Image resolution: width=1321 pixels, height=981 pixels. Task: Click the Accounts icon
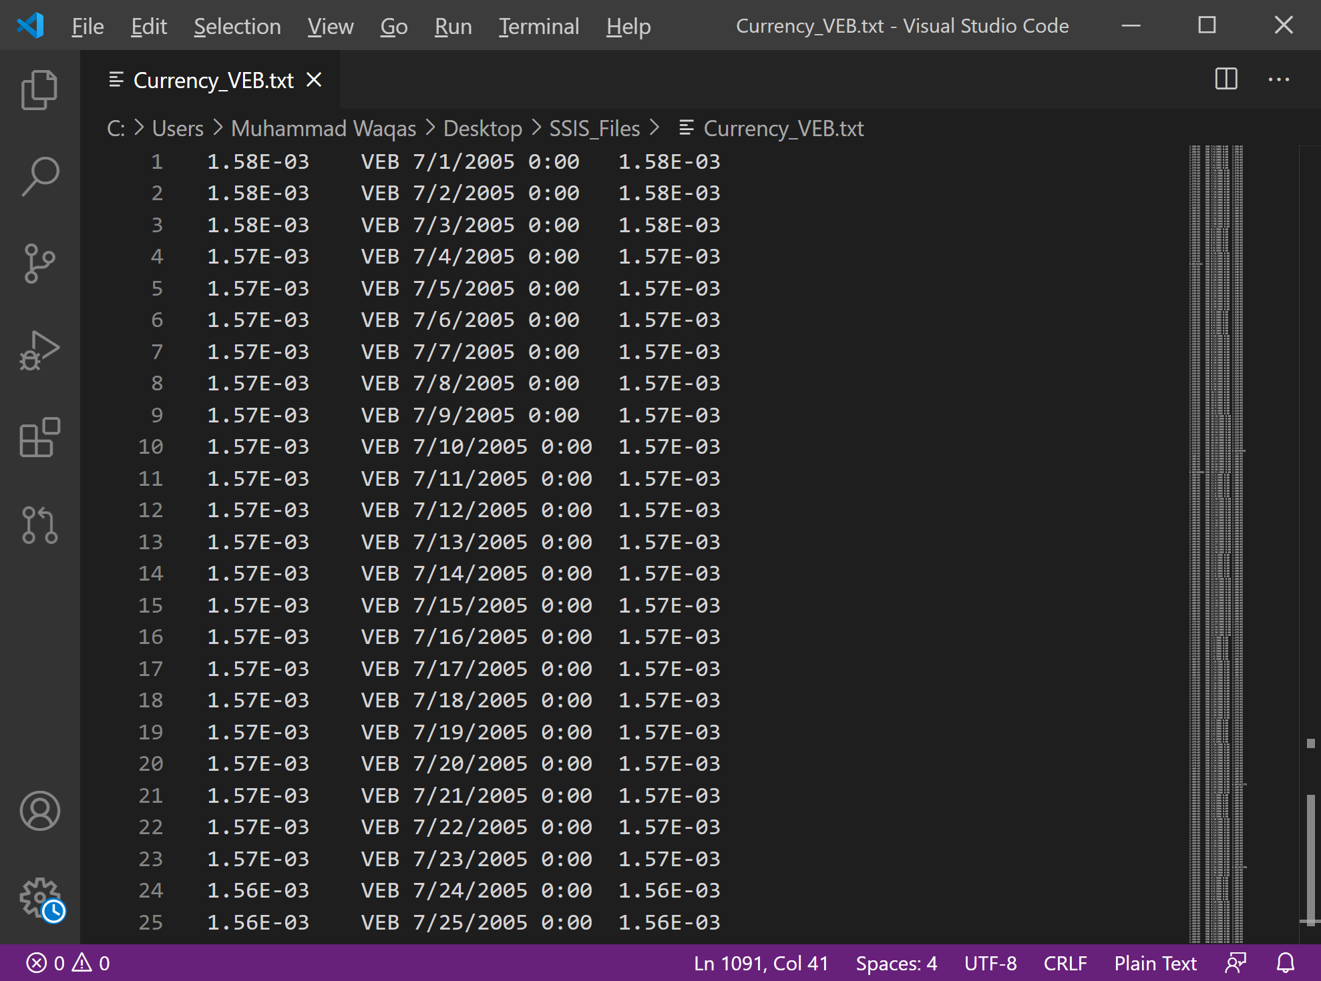pyautogui.click(x=39, y=811)
